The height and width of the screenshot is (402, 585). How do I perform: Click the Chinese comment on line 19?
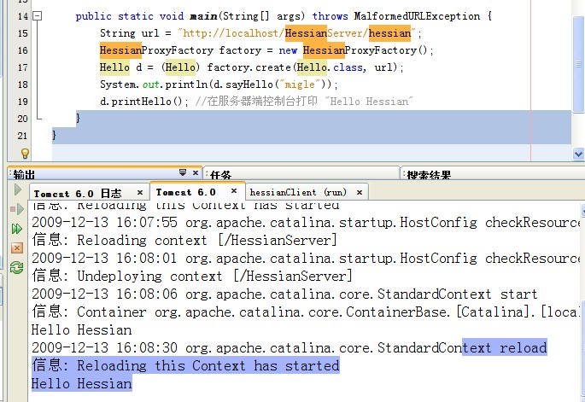click(x=304, y=102)
